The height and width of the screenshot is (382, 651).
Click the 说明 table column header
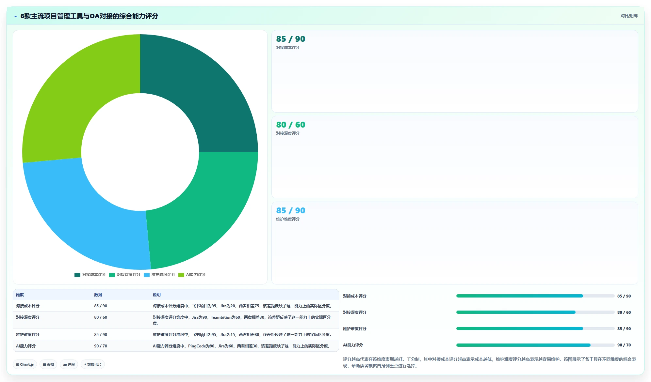157,295
